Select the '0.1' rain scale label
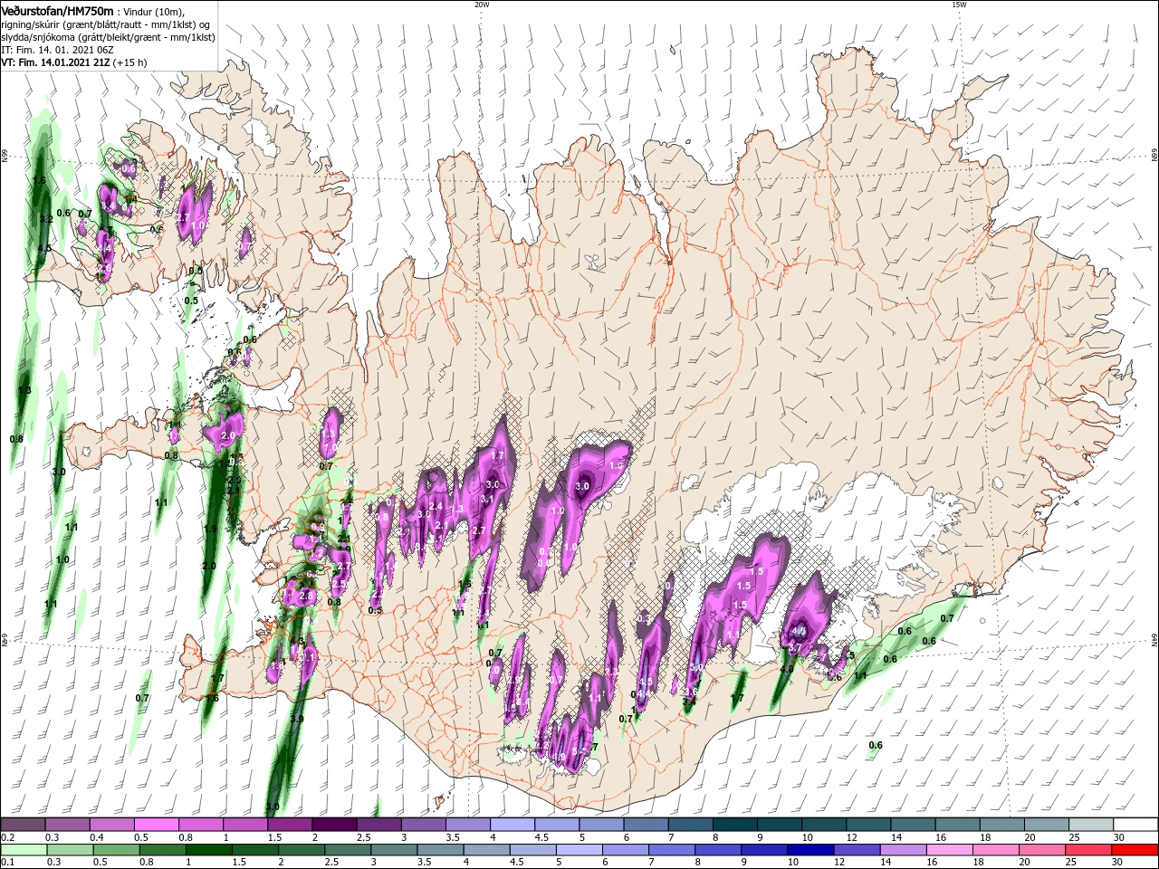The width and height of the screenshot is (1159, 869). tap(7, 863)
